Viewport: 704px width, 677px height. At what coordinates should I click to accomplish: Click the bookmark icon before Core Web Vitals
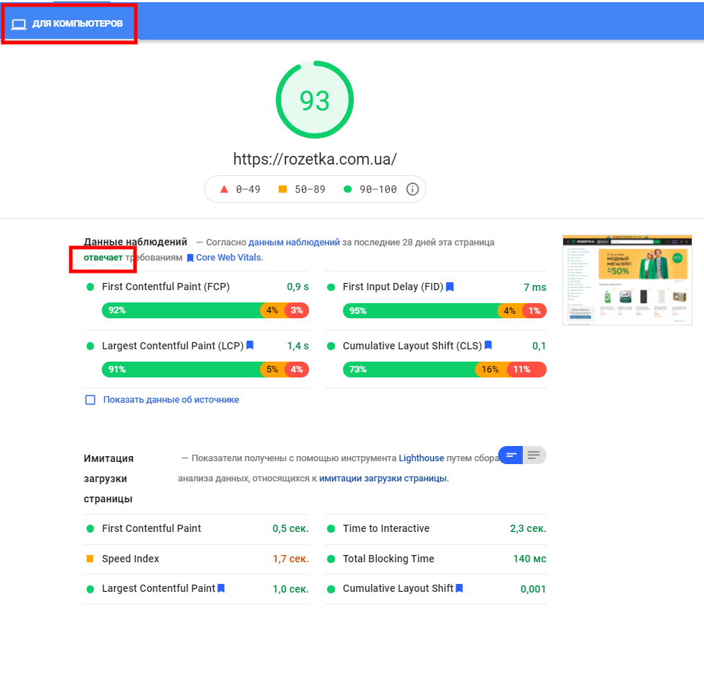point(190,258)
